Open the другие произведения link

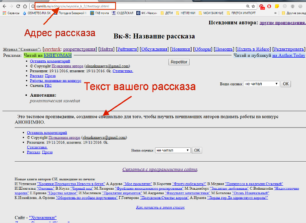point(282,23)
